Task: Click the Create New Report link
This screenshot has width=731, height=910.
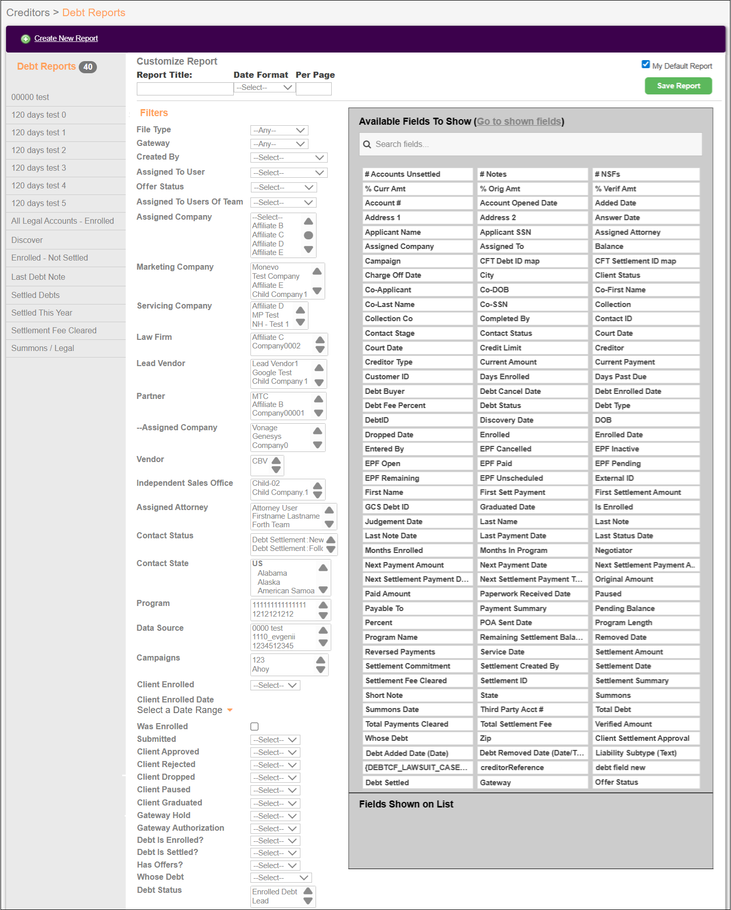Action: click(66, 39)
